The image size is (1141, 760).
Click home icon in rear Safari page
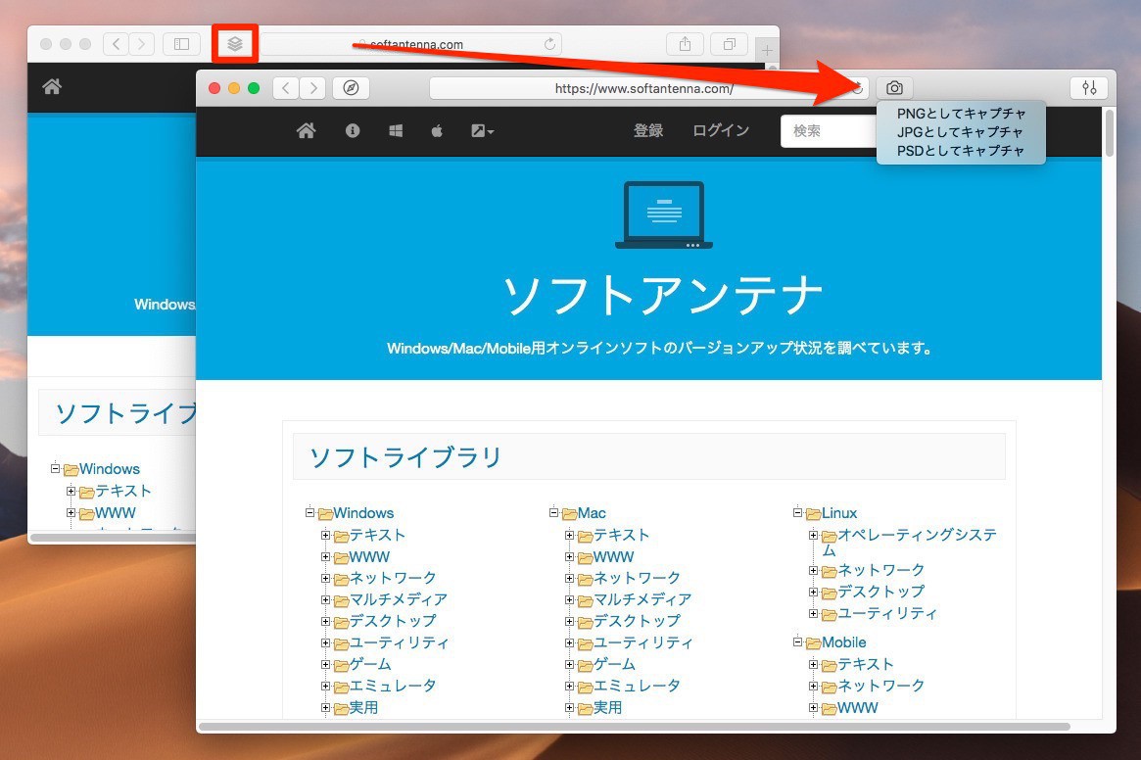(52, 86)
